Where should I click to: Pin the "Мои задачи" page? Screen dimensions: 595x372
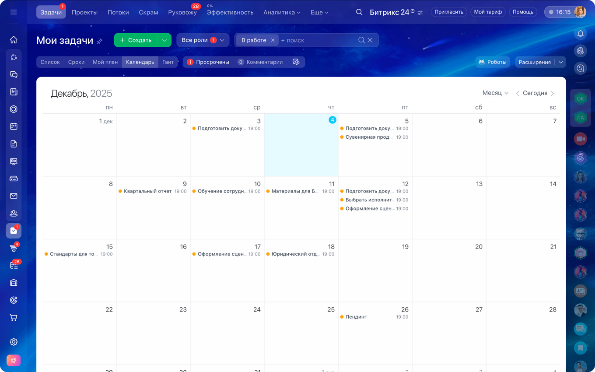point(100,41)
